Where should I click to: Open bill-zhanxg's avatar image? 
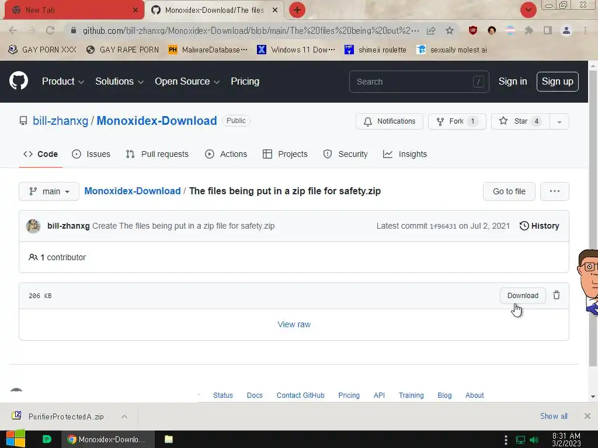pos(33,226)
